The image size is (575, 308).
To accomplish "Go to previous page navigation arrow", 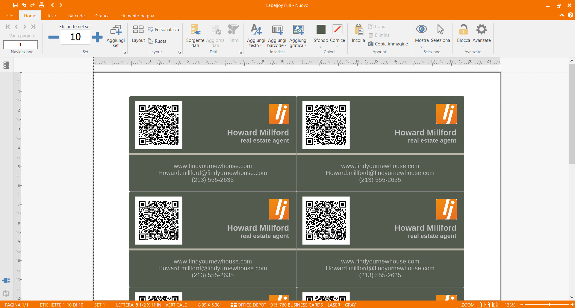I will coord(16,27).
